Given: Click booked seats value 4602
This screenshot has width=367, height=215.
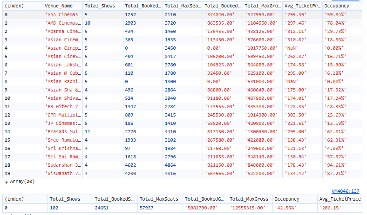Looking at the screenshot, I should (x=130, y=165).
